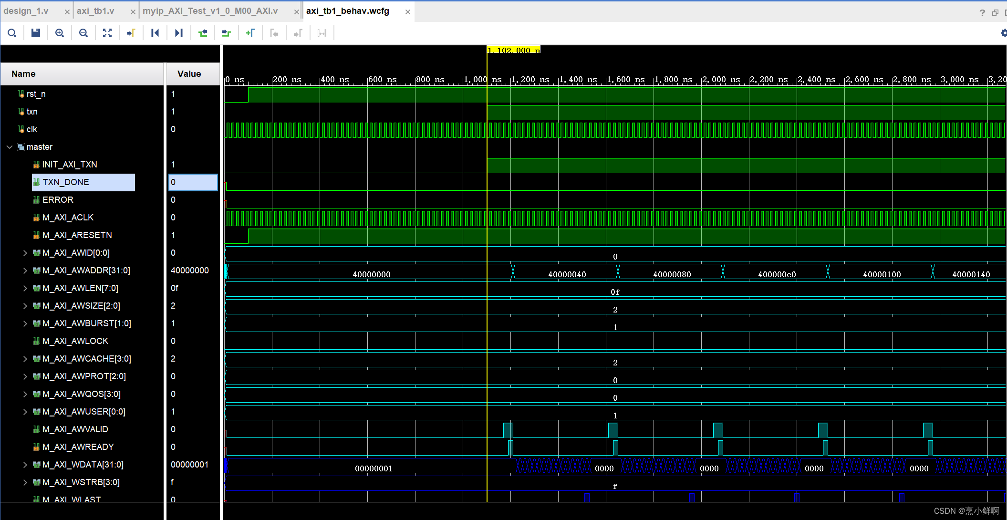The image size is (1007, 520).
Task: Select the M_AXI_AWVALID signal
Action: click(75, 429)
